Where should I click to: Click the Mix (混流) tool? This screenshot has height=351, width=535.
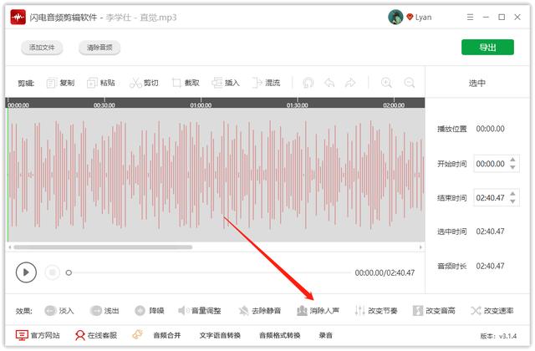click(265, 83)
